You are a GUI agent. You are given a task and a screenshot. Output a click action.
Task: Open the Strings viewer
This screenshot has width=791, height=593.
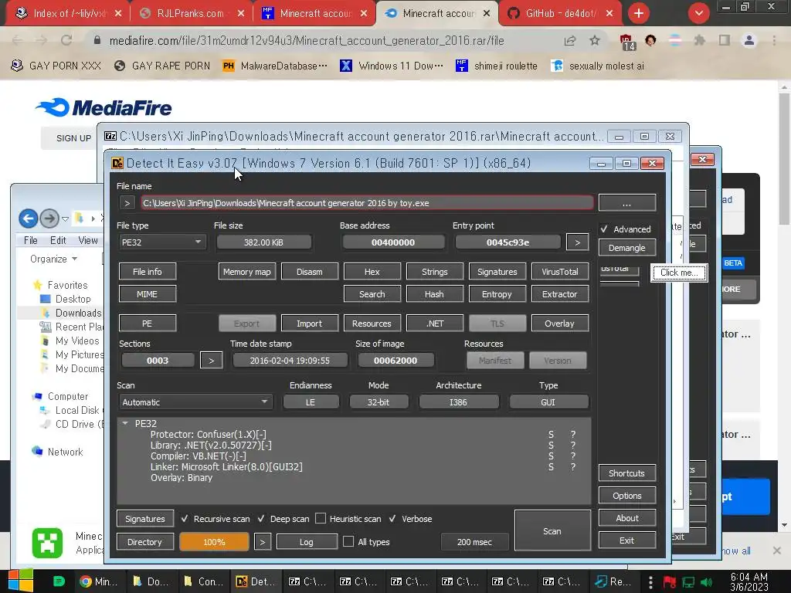point(434,271)
